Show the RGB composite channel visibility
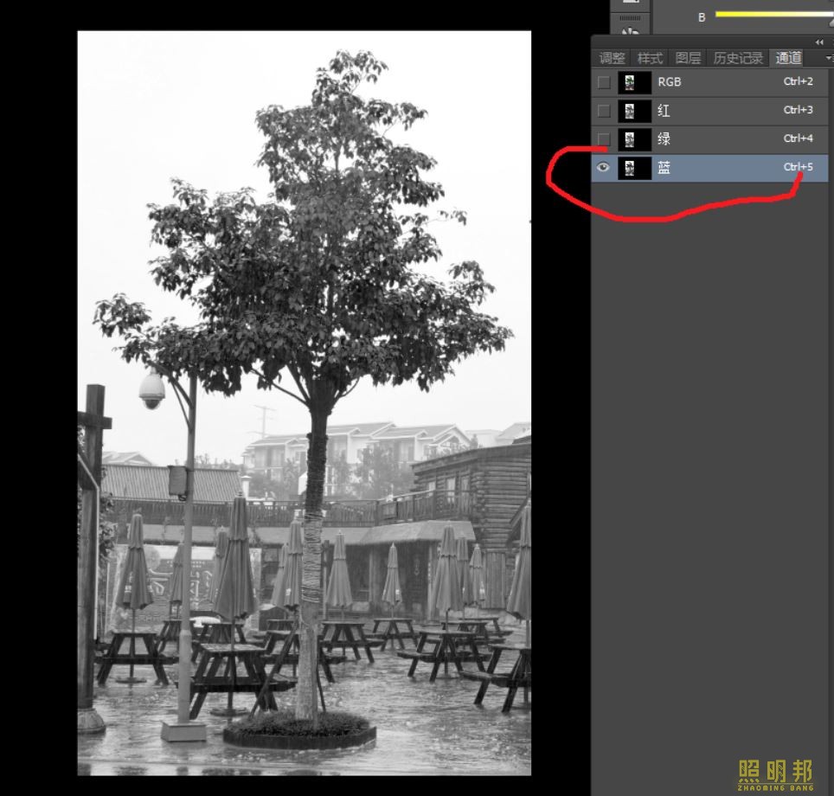Viewport: 834px width, 796px height. (604, 82)
